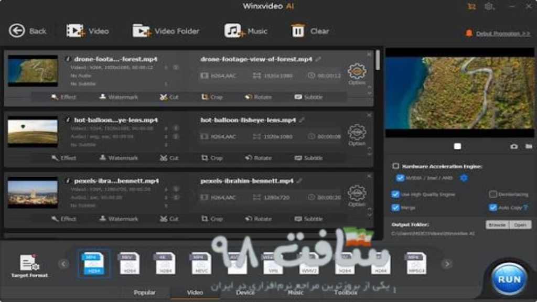Go back using the Back arrow
This screenshot has width=537, height=302.
27,31
